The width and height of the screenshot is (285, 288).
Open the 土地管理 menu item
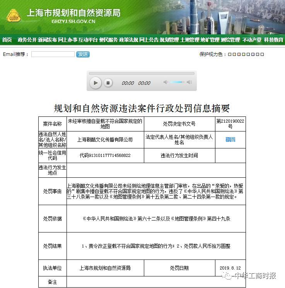click(x=189, y=40)
